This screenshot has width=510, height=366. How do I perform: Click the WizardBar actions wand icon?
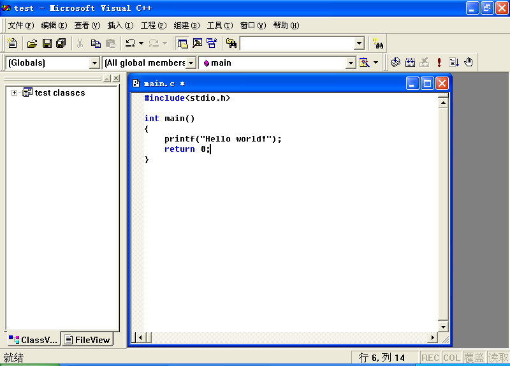[x=364, y=62]
